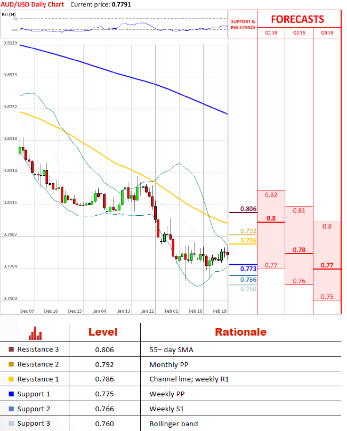Click the Feb 19 date axis label
The width and height of the screenshot is (347, 431).
coord(220,311)
